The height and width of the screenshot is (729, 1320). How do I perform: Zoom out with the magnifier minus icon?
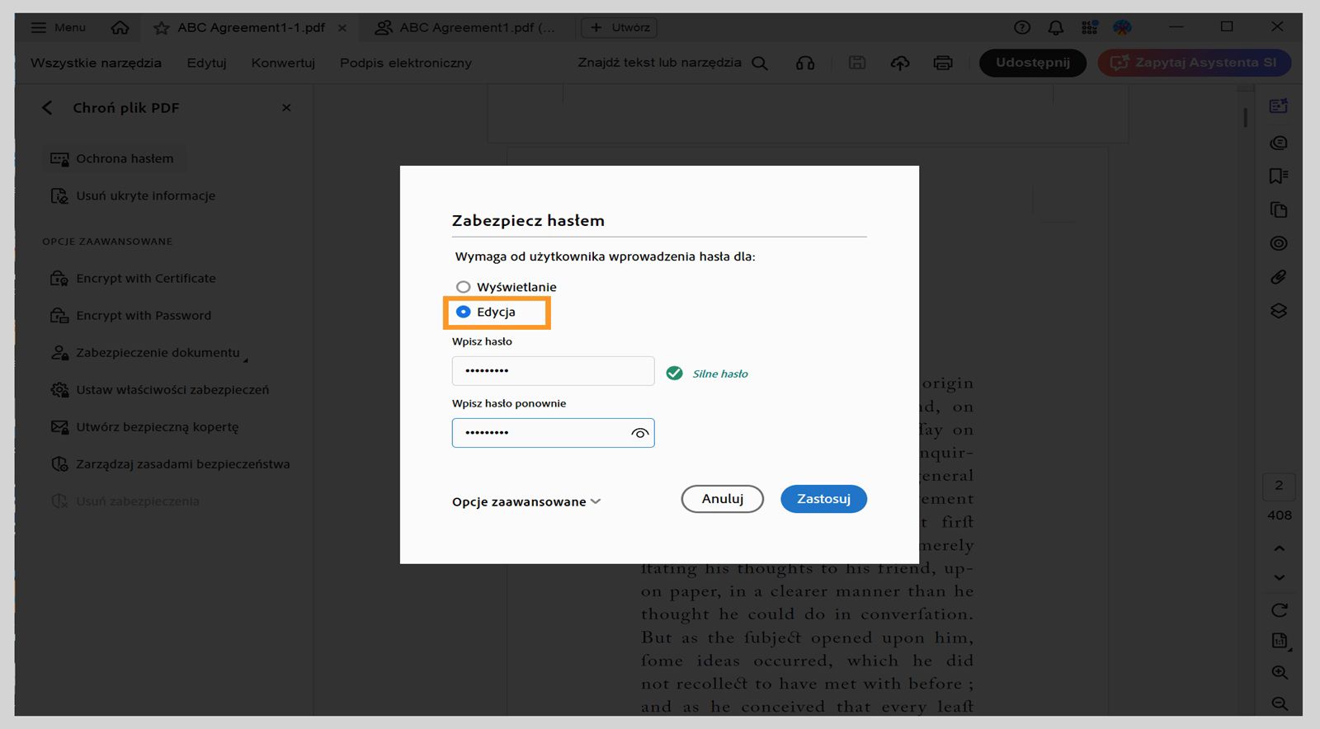[1280, 703]
